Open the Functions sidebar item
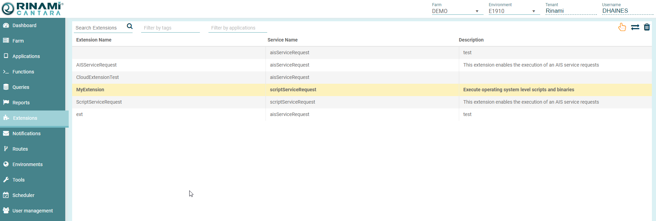This screenshot has width=656, height=221. coord(23,72)
